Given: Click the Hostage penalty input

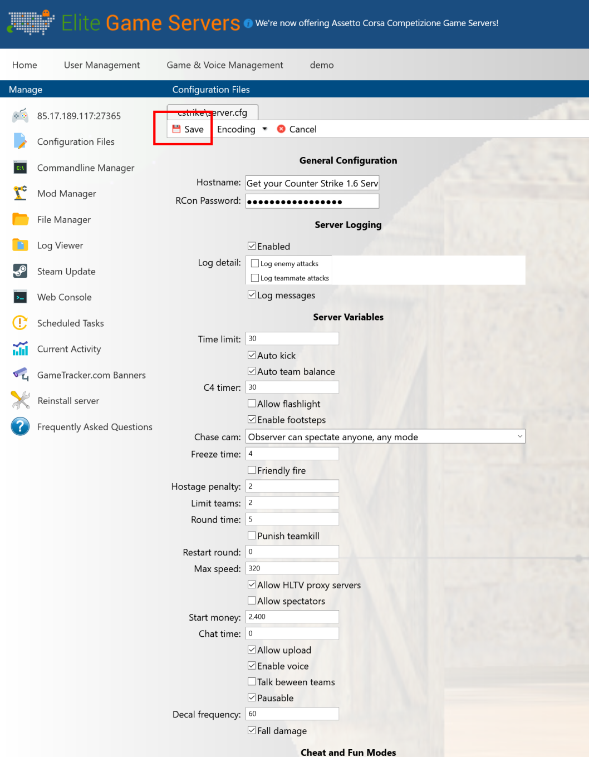Looking at the screenshot, I should coord(292,486).
